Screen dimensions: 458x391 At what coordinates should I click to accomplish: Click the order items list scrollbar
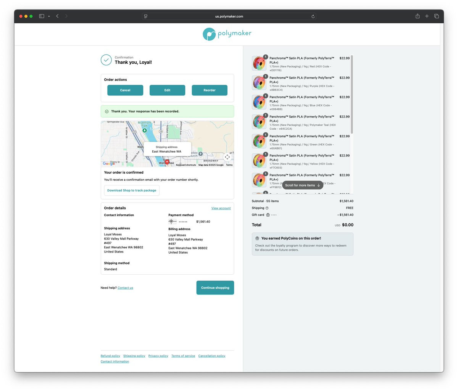click(x=352, y=94)
